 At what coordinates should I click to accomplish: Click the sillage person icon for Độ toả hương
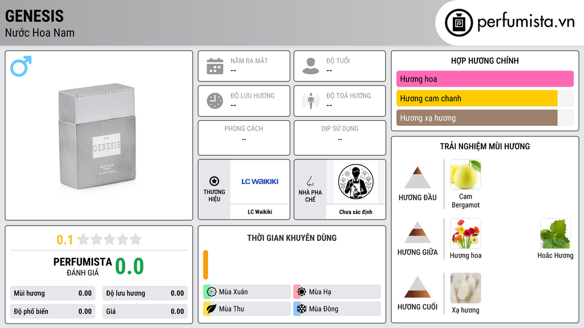click(311, 101)
